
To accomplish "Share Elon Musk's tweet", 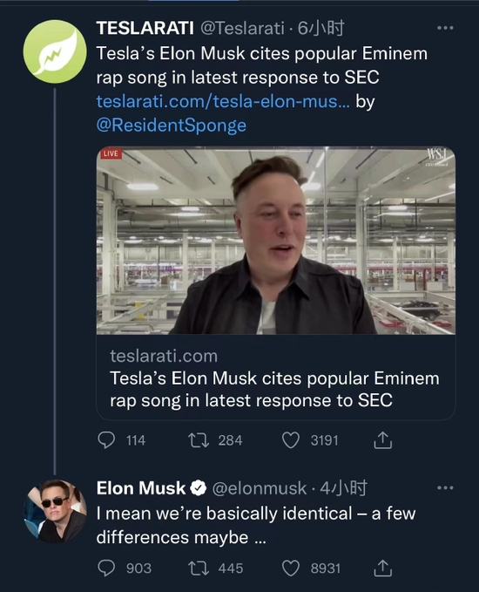I will [383, 568].
